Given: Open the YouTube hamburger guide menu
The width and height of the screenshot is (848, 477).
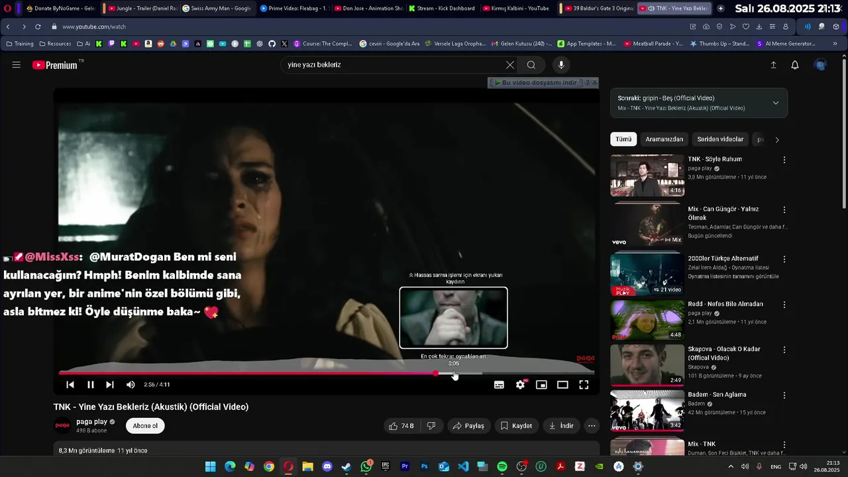Looking at the screenshot, I should (17, 65).
